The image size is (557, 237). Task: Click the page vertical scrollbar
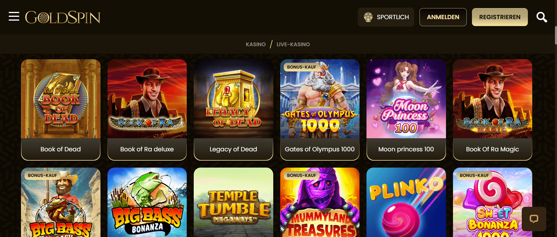tap(556, 35)
